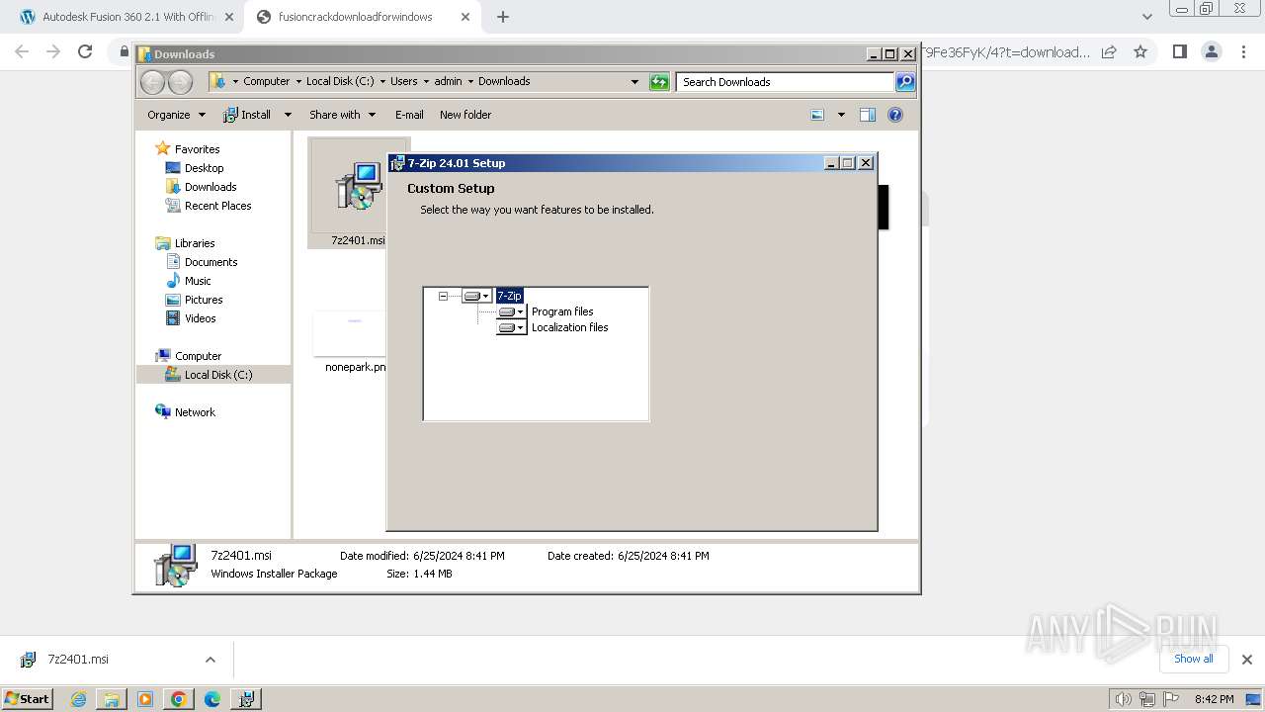This screenshot has height=712, width=1265.
Task: Click Chrome back arrow
Action: [22, 51]
